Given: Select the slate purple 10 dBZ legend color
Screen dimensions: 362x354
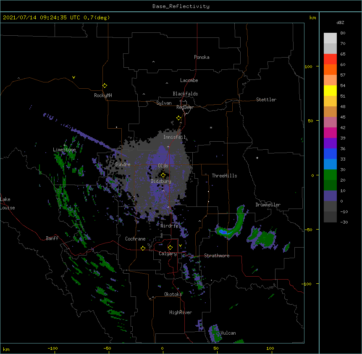Looking at the screenshot, I should [330, 196].
